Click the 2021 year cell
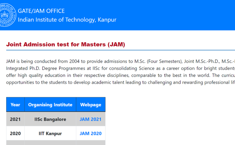Screen dimensions: 235x145 [15, 119]
